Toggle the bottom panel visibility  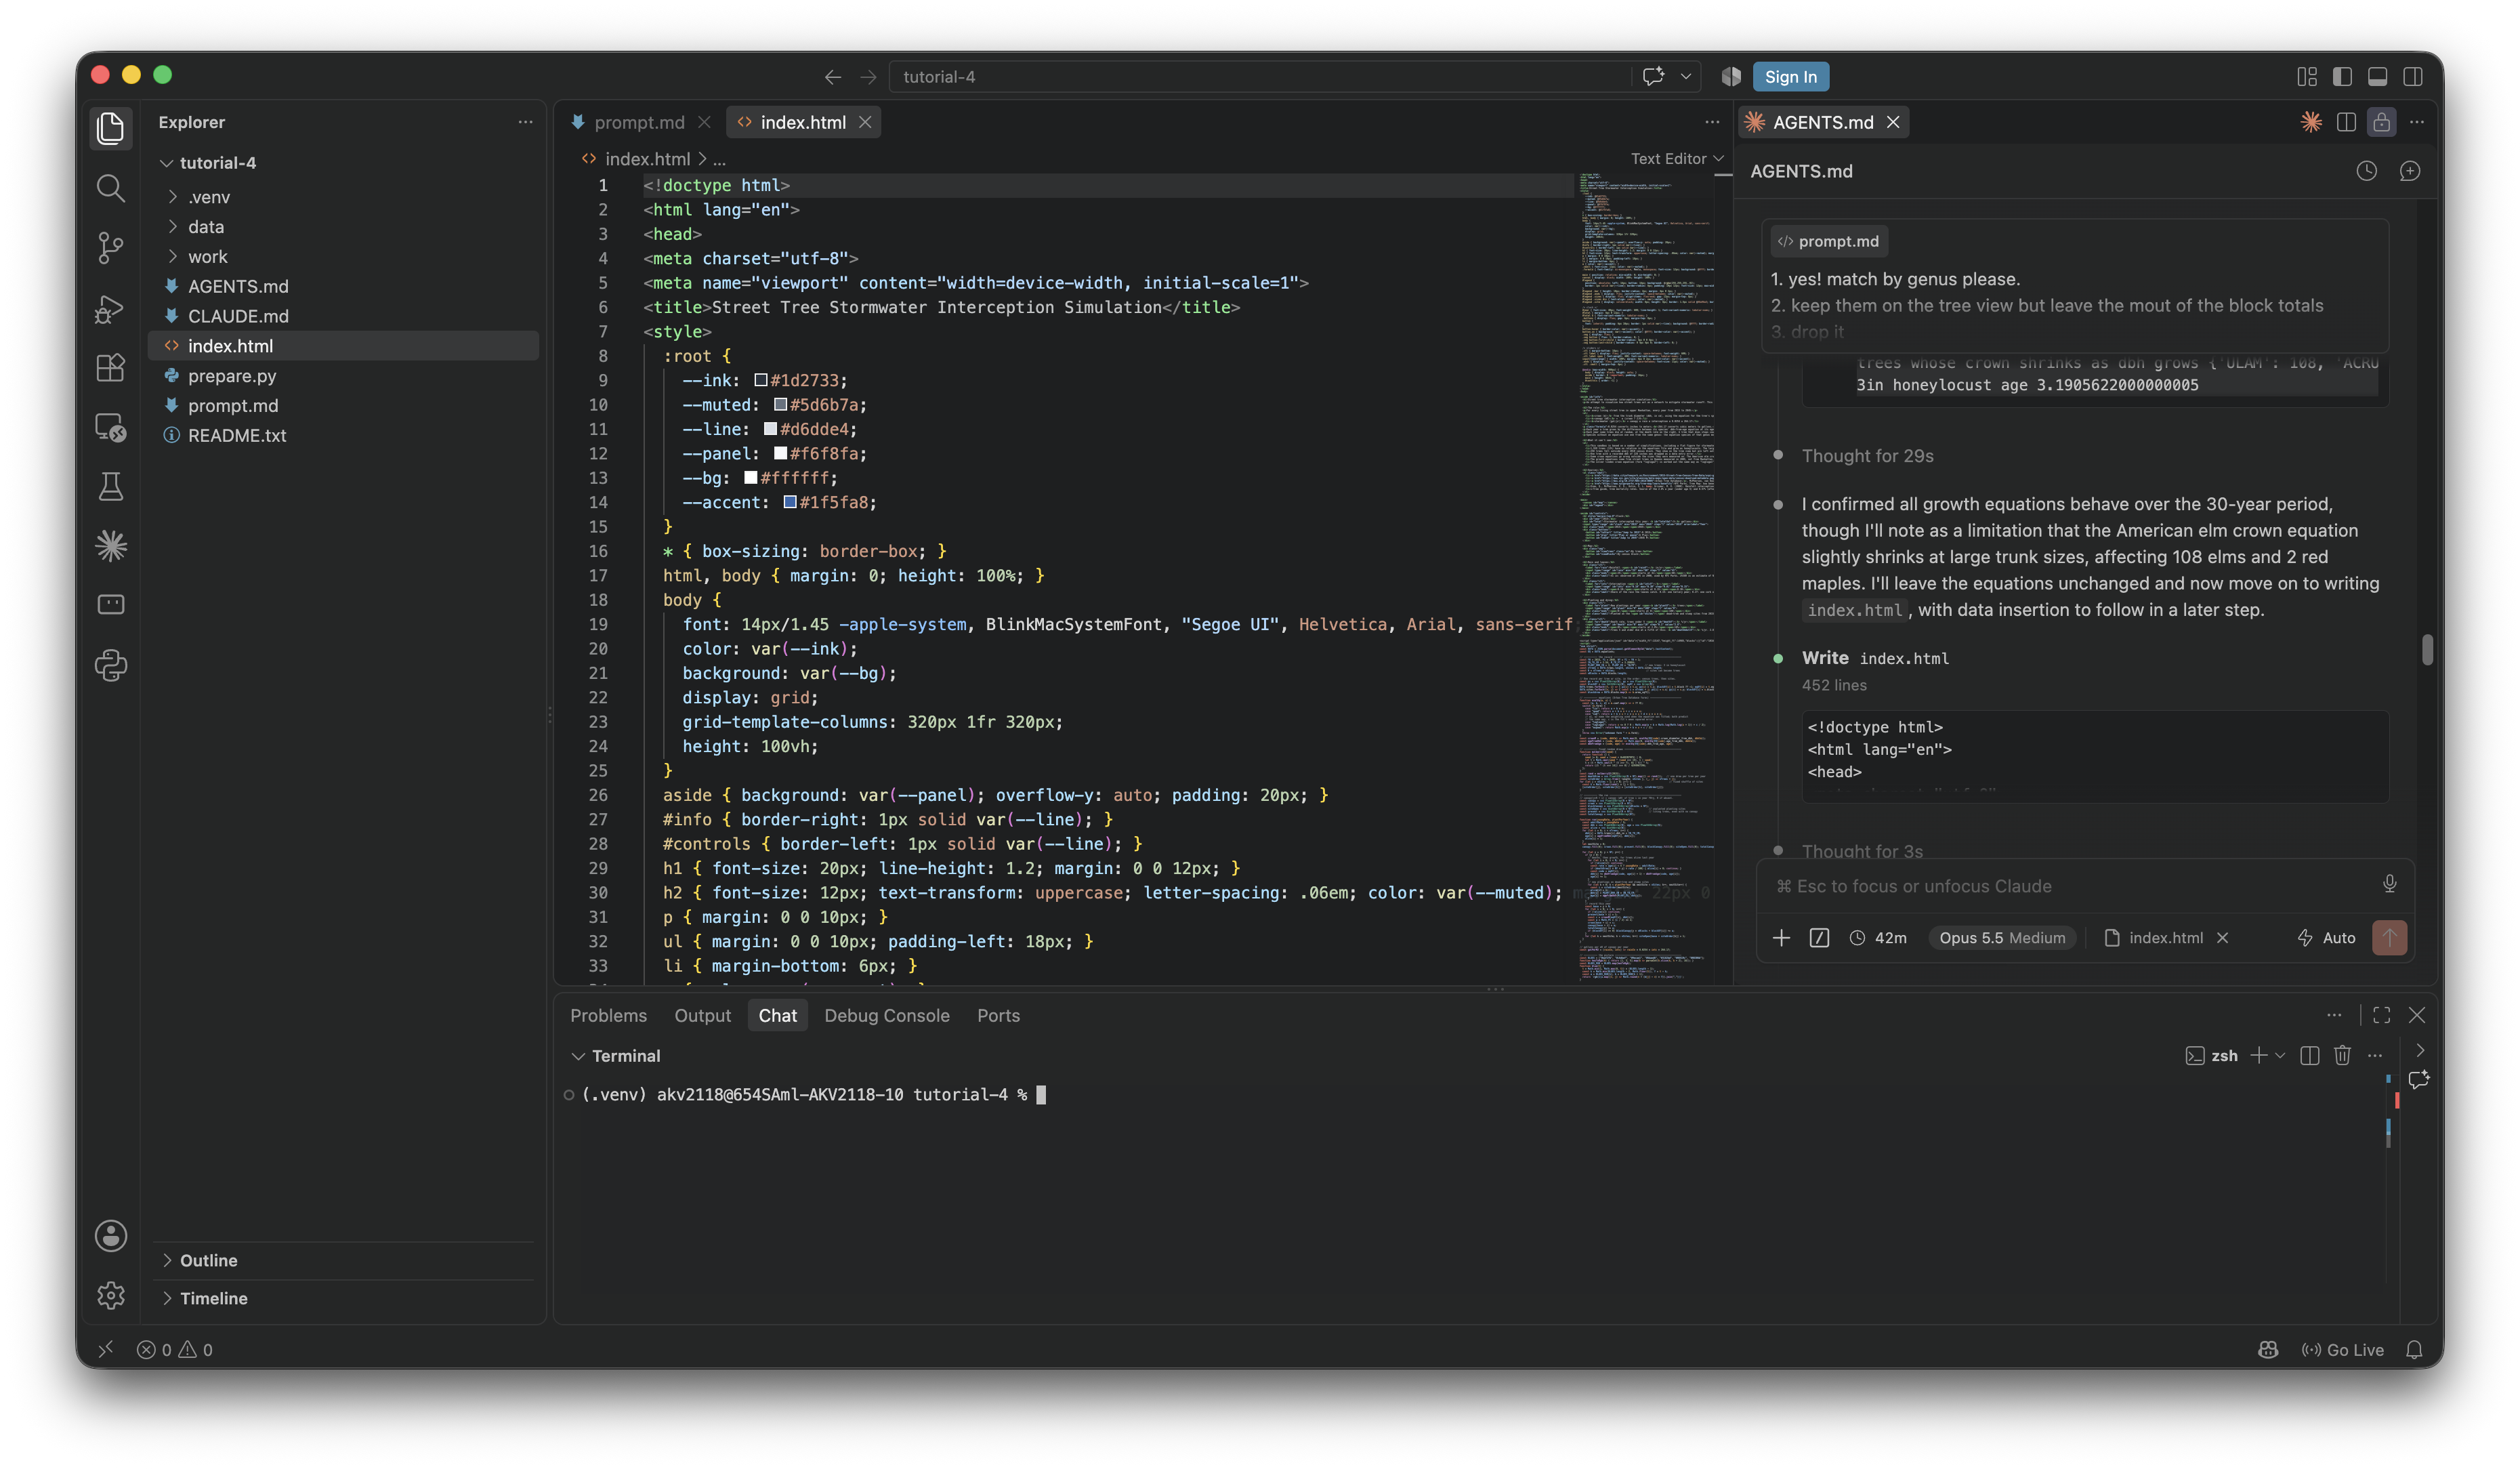click(x=2377, y=76)
